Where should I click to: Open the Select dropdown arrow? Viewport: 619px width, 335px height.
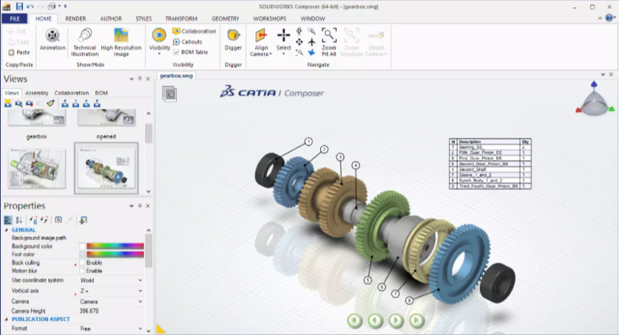[283, 54]
